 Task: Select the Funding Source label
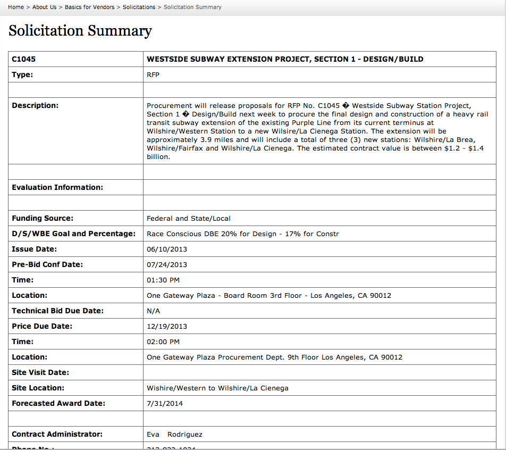tap(43, 219)
